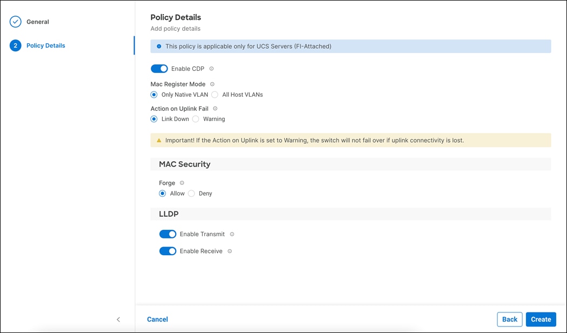Disable the Enable CDP toggle
Screen dimensions: 567x333
tap(159, 68)
